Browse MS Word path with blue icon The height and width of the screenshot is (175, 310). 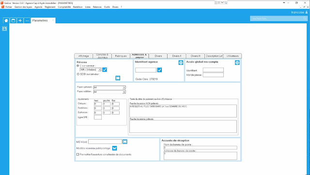(125, 142)
